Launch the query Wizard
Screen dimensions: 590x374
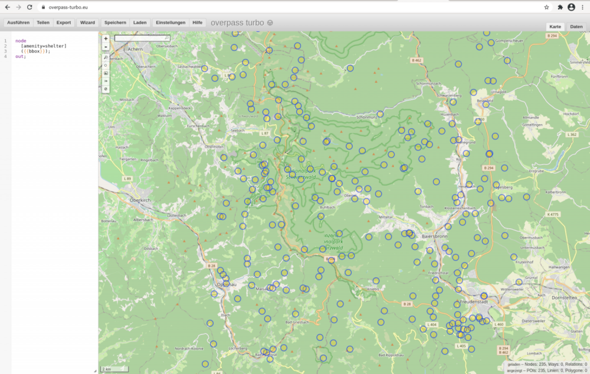point(87,22)
